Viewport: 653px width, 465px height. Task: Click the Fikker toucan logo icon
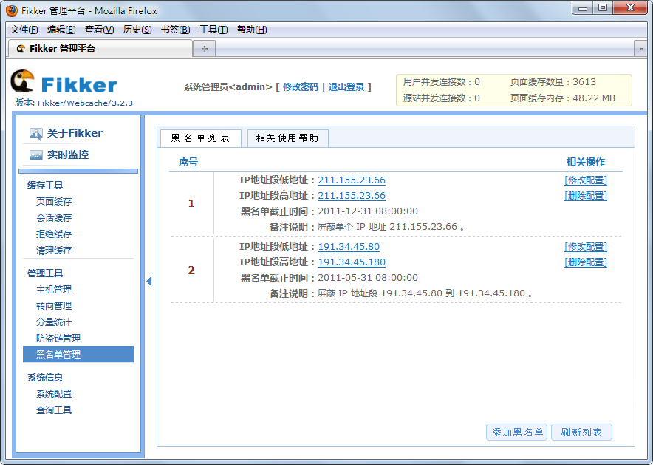(x=22, y=81)
